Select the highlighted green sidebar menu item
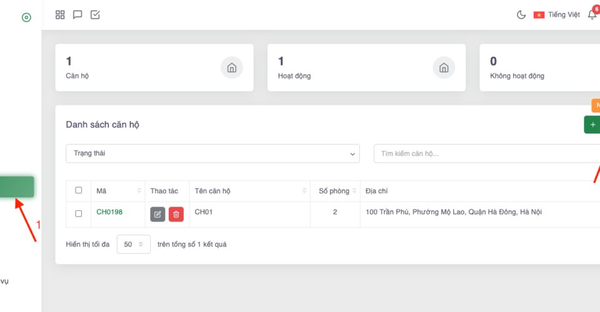This screenshot has height=312, width=600. pyautogui.click(x=17, y=187)
